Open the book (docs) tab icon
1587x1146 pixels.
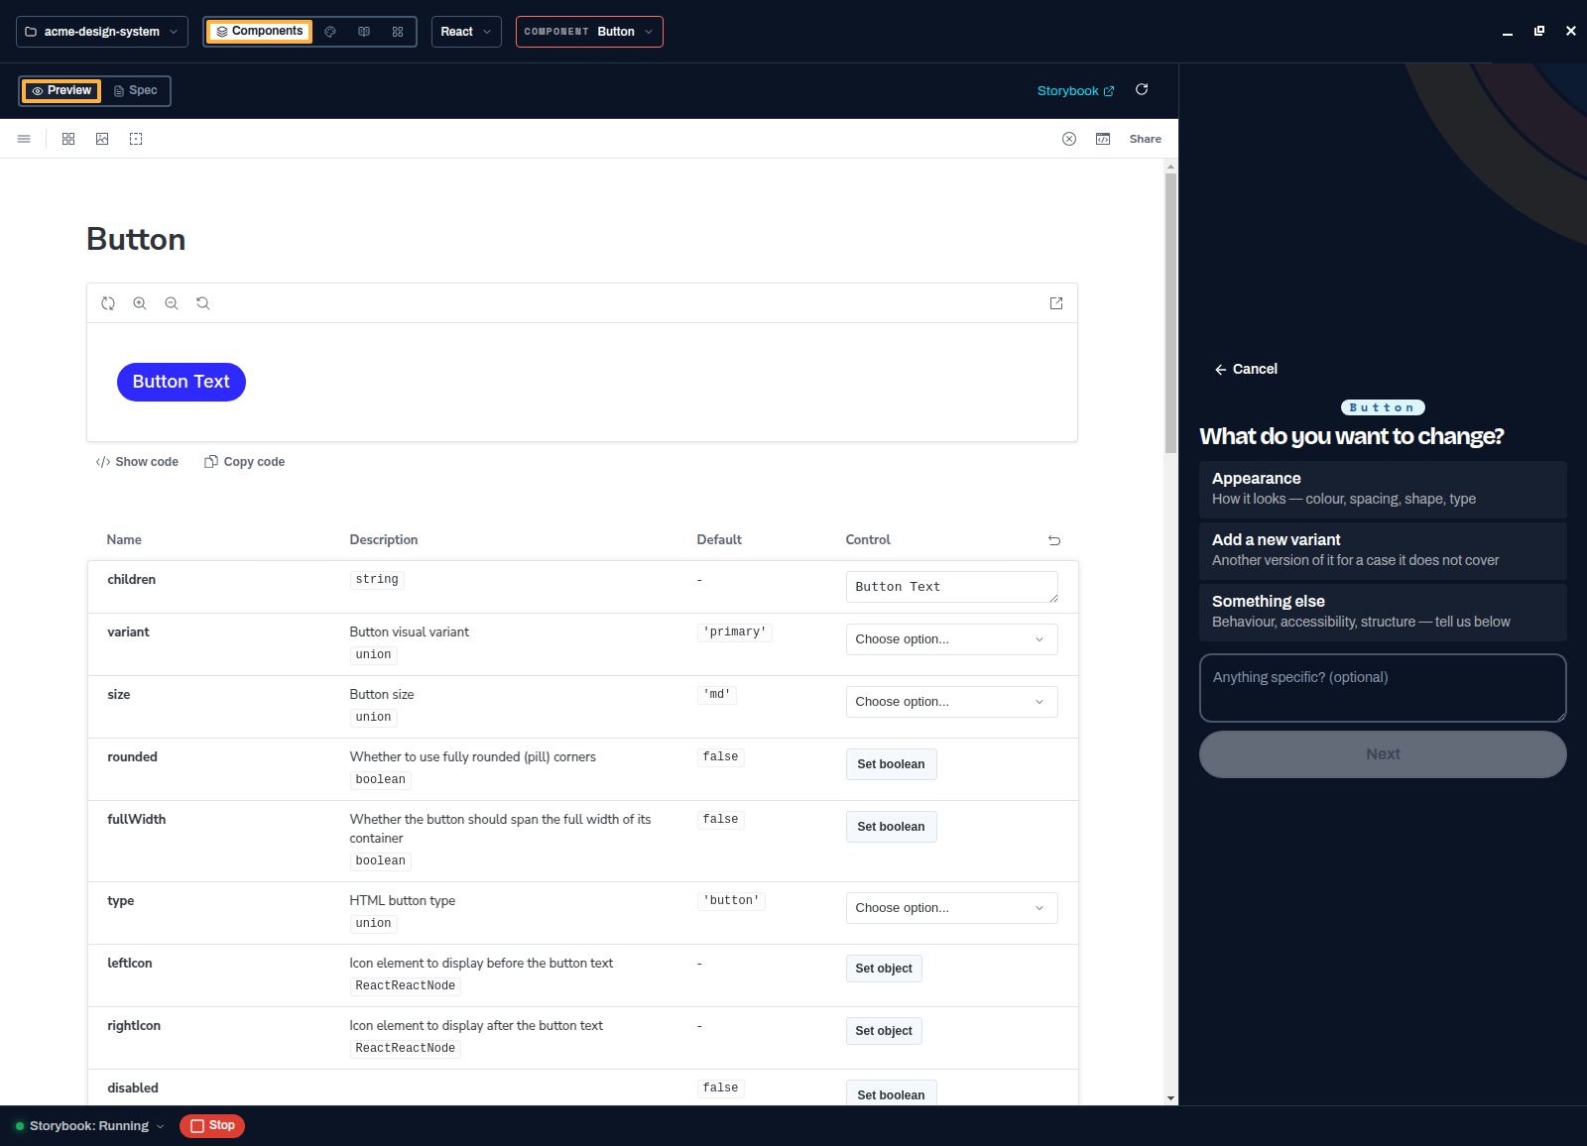pos(364,32)
